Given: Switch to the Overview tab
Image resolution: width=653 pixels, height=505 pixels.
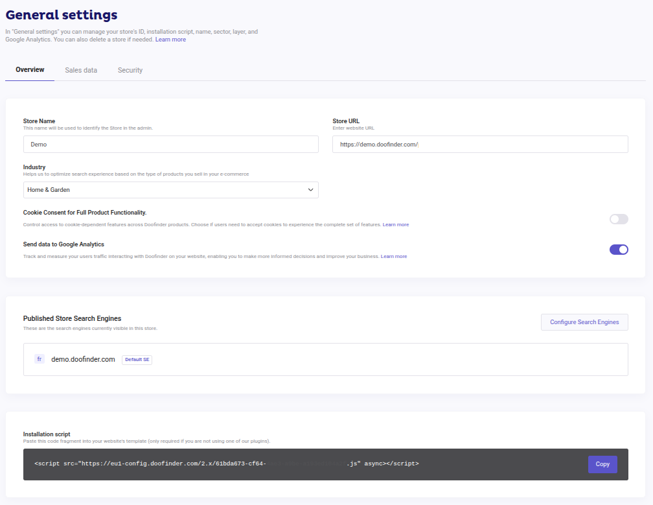Looking at the screenshot, I should pos(30,70).
